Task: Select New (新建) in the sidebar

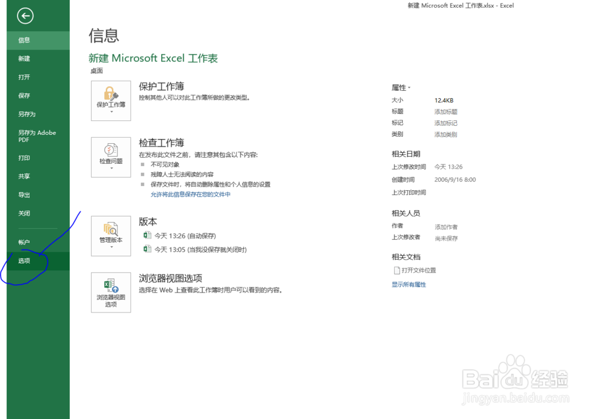Action: click(x=38, y=59)
